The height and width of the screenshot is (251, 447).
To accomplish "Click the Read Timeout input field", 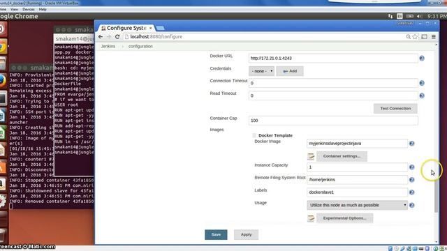I will 333,96.
